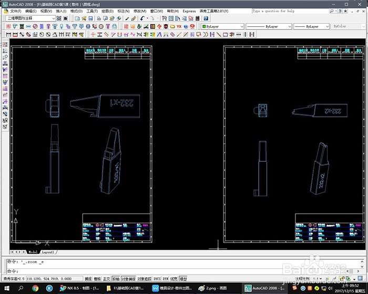Open the 文件(F) menu
Viewport: 368px width, 294px height.
click(15, 11)
